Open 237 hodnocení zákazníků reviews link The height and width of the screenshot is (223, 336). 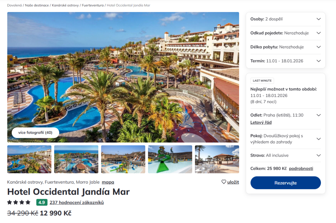pyautogui.click(x=76, y=202)
